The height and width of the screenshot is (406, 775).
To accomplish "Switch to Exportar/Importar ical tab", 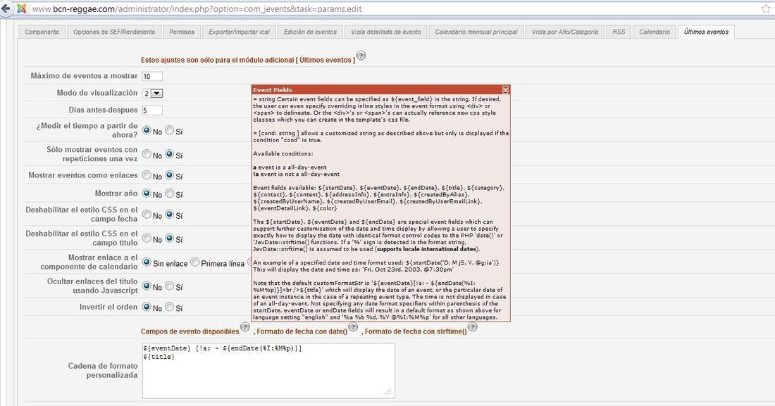I will [240, 32].
